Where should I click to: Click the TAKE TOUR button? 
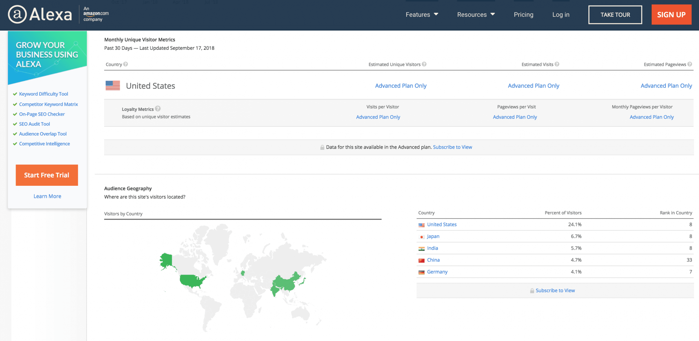615,15
